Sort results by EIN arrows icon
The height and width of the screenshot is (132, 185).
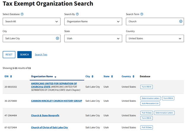click(x=11, y=77)
